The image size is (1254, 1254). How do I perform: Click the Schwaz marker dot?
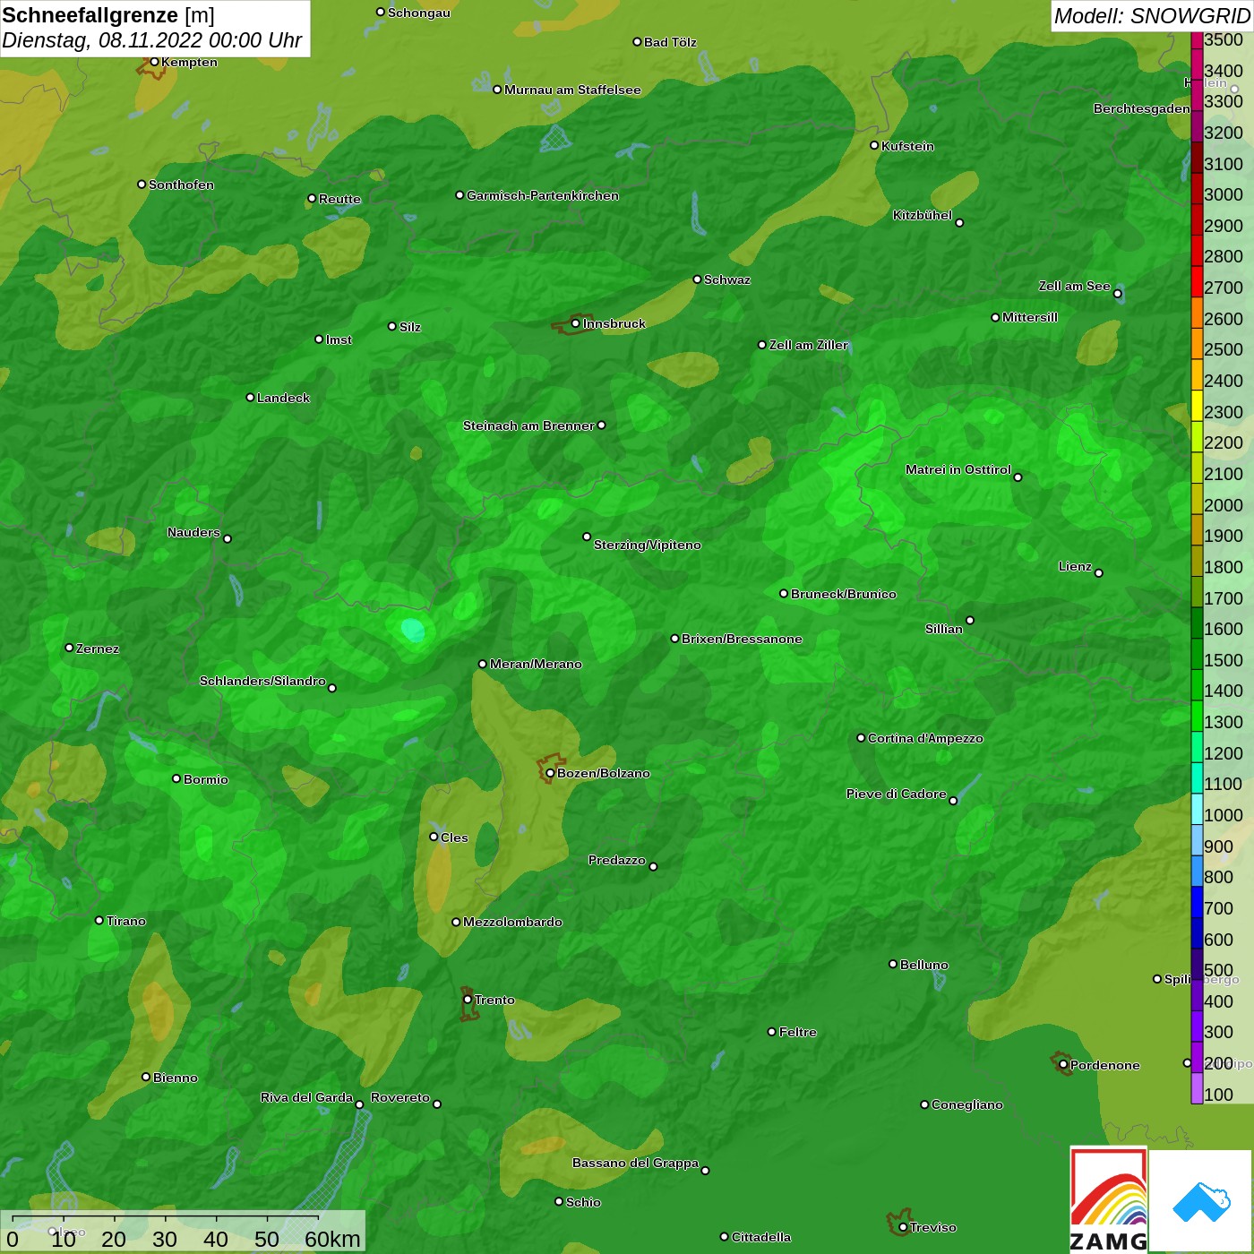click(x=697, y=279)
